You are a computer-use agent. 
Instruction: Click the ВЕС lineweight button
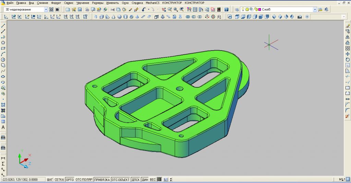click(153, 180)
